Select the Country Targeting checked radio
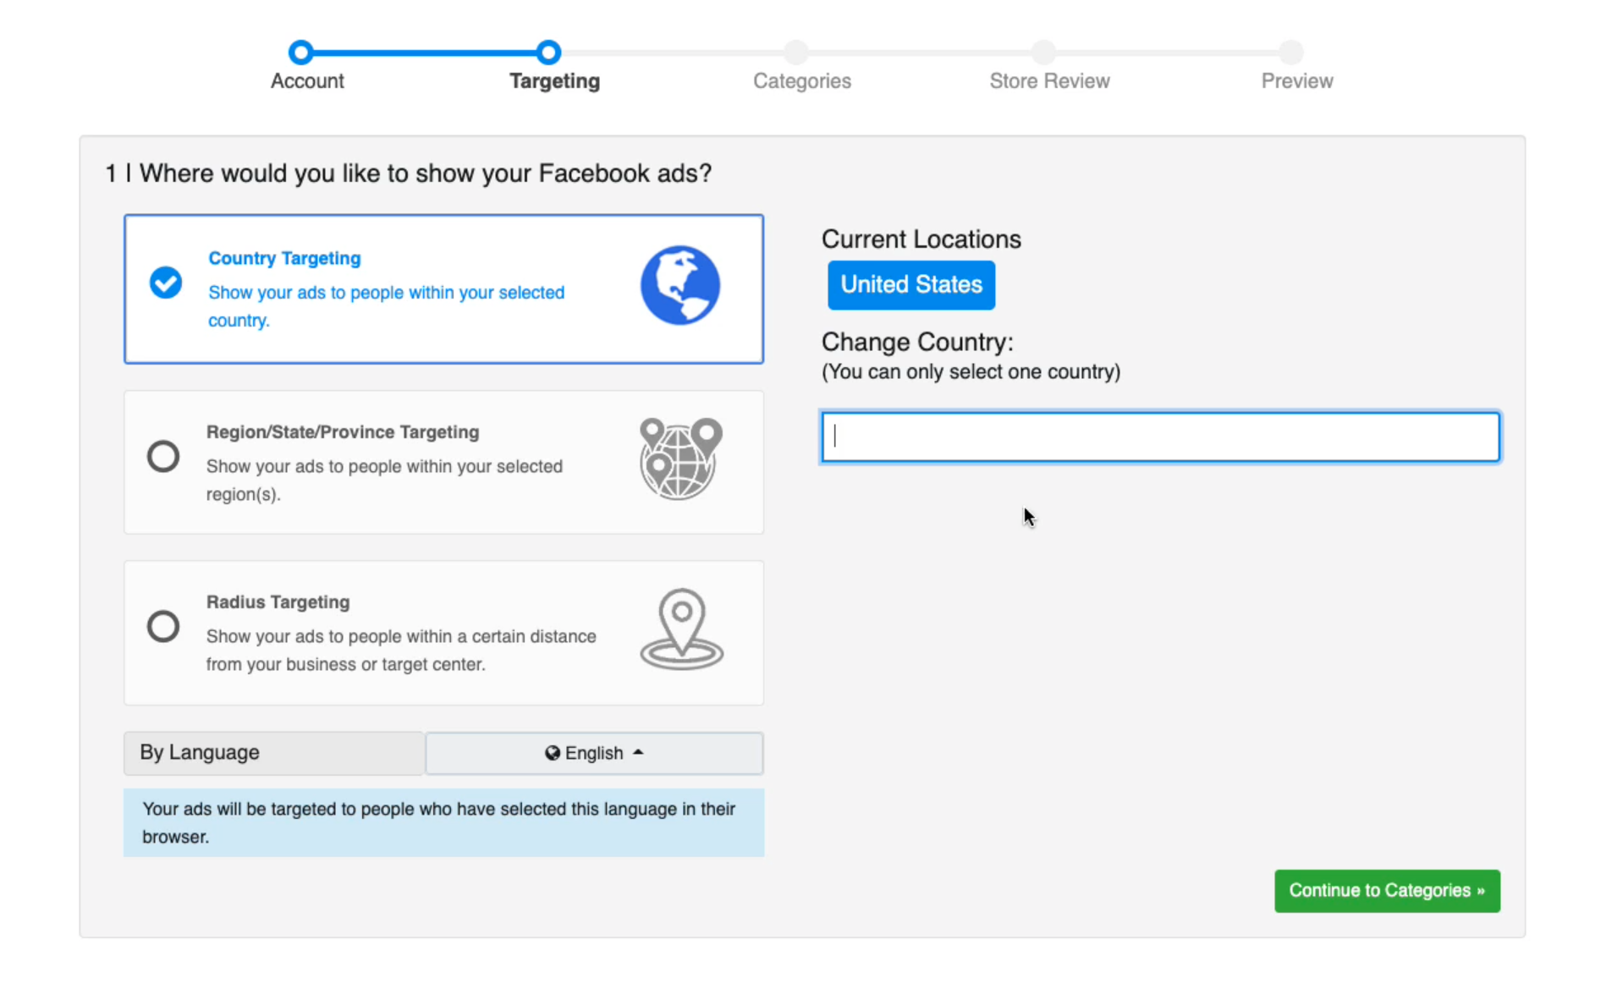The width and height of the screenshot is (1606, 983). 166,283
